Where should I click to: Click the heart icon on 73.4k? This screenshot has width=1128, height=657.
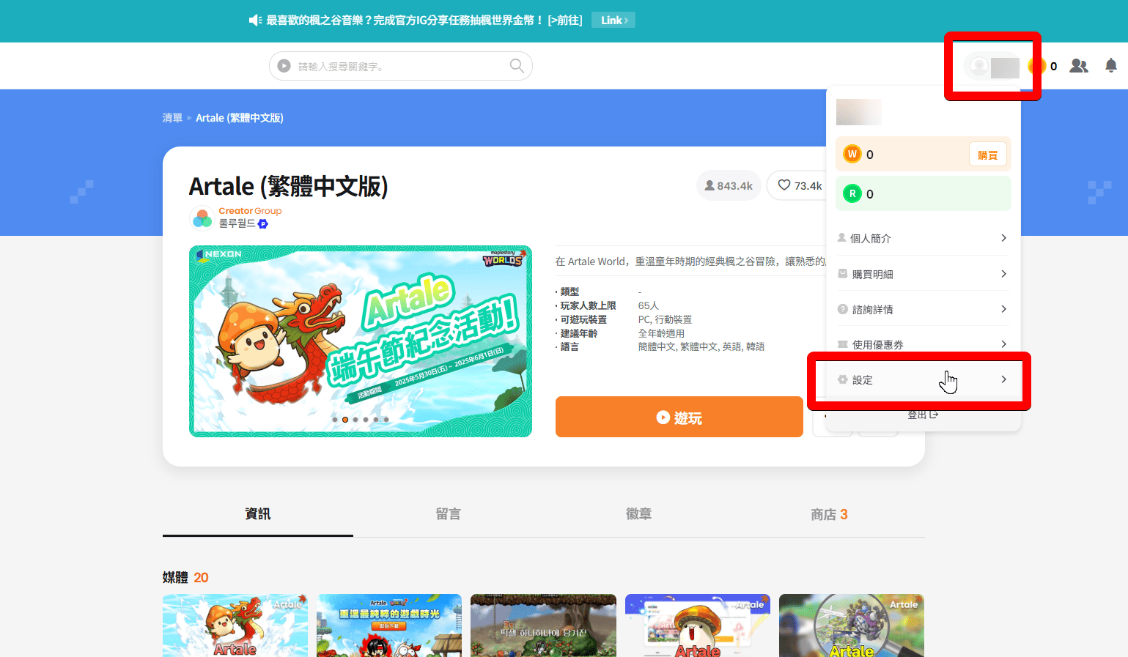pyautogui.click(x=784, y=185)
